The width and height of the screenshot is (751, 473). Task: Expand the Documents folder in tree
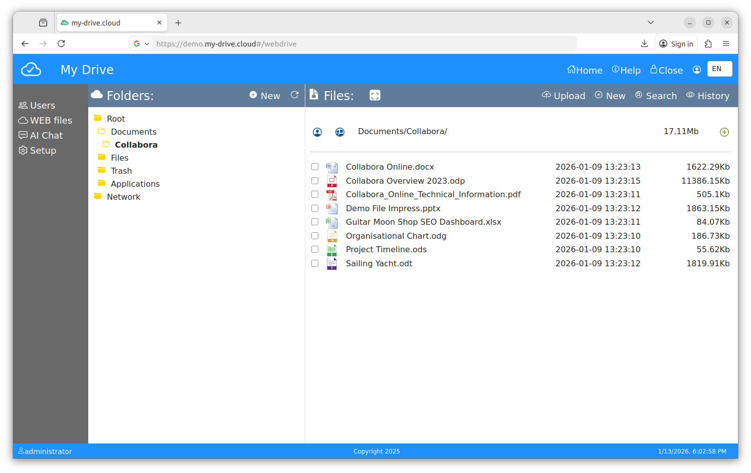pyautogui.click(x=133, y=132)
